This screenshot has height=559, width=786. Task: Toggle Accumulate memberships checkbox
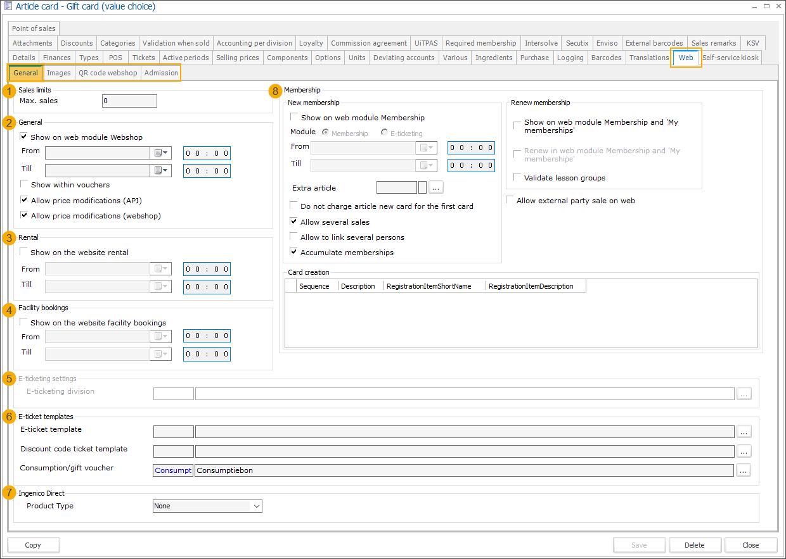[x=294, y=253]
